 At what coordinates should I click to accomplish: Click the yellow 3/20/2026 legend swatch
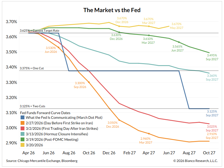22,145
